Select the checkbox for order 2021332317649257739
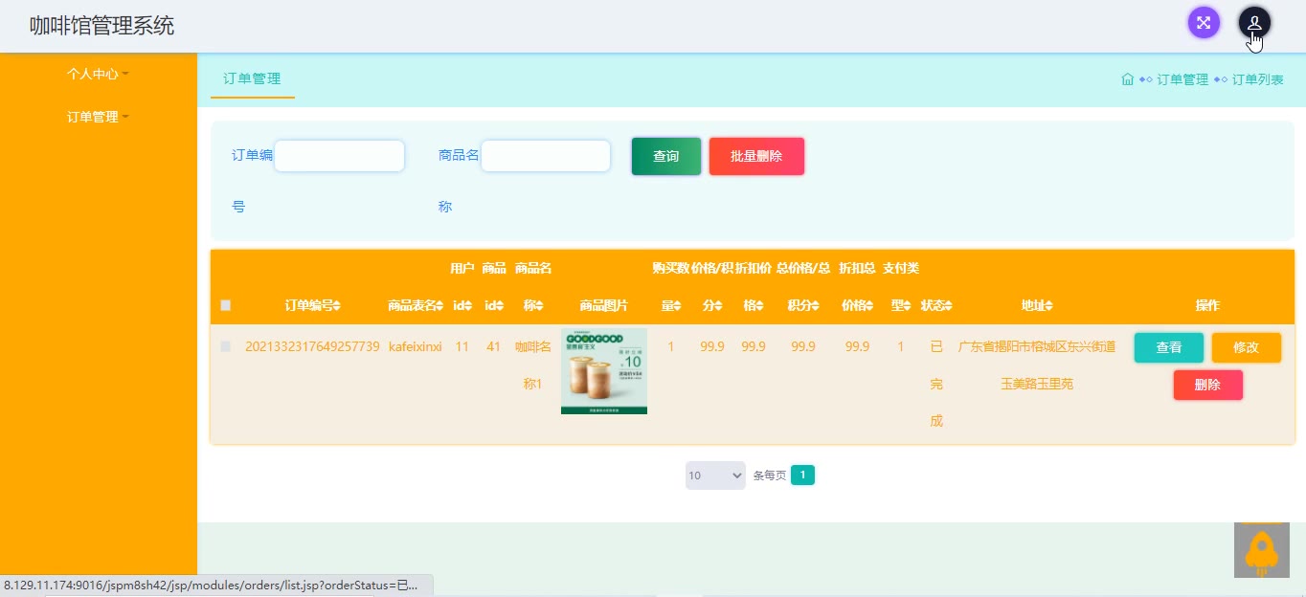The height and width of the screenshot is (597, 1306). [x=226, y=346]
